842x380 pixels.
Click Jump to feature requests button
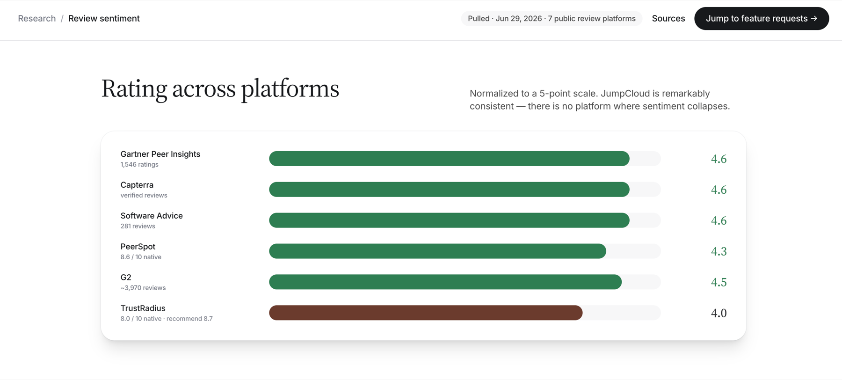click(762, 18)
